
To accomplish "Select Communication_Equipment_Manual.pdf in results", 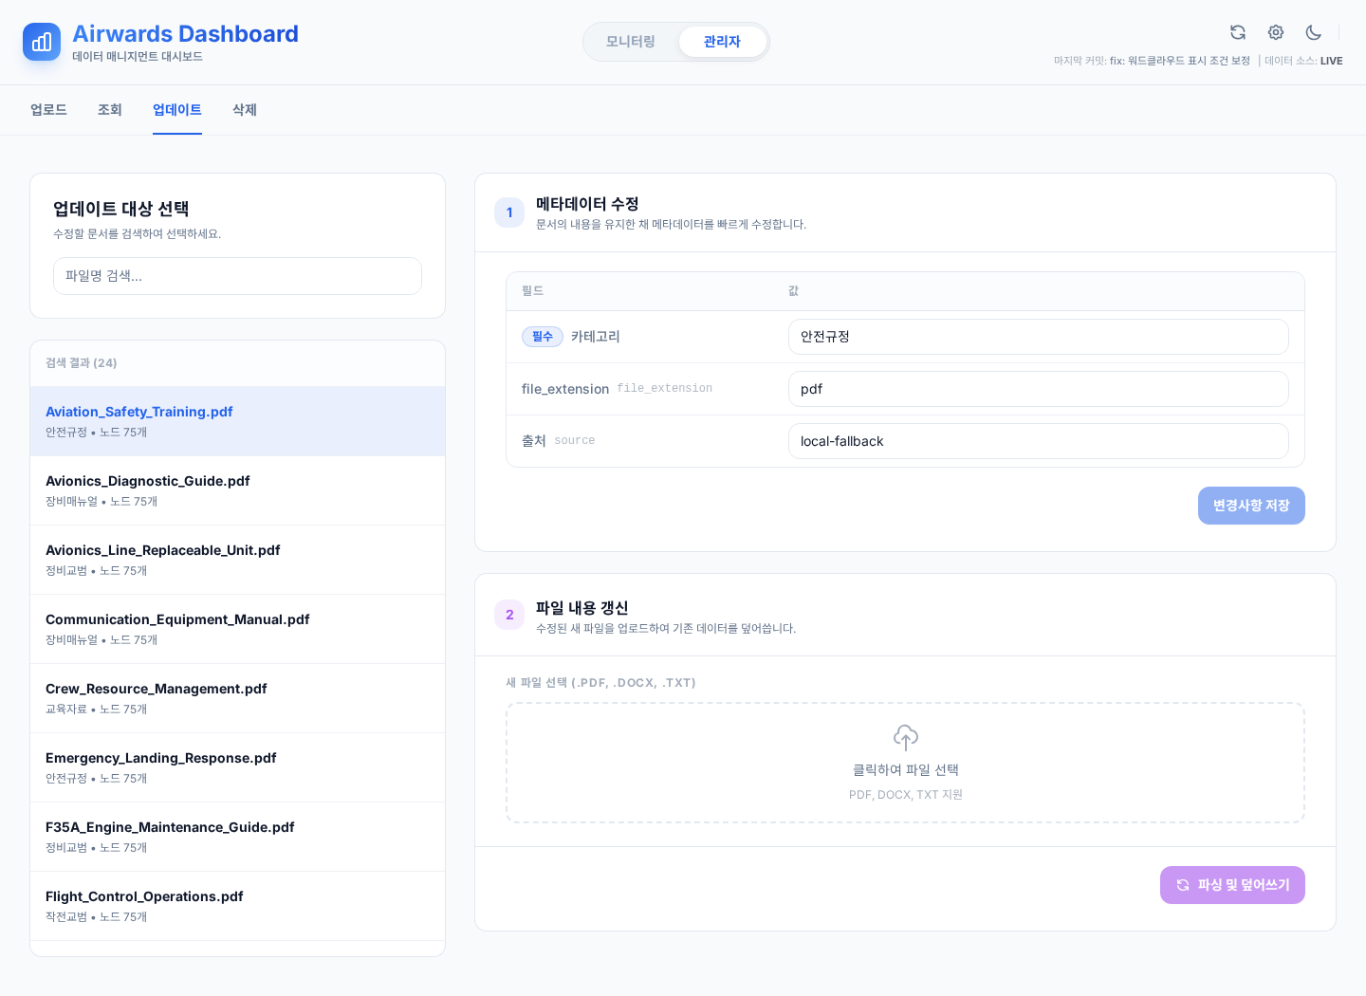I will coord(237,629).
